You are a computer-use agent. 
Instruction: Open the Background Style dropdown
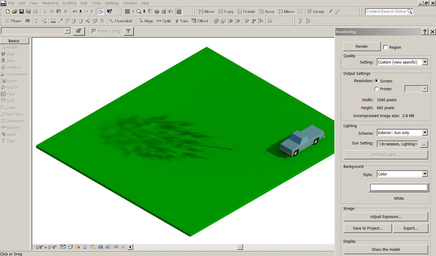(x=425, y=174)
